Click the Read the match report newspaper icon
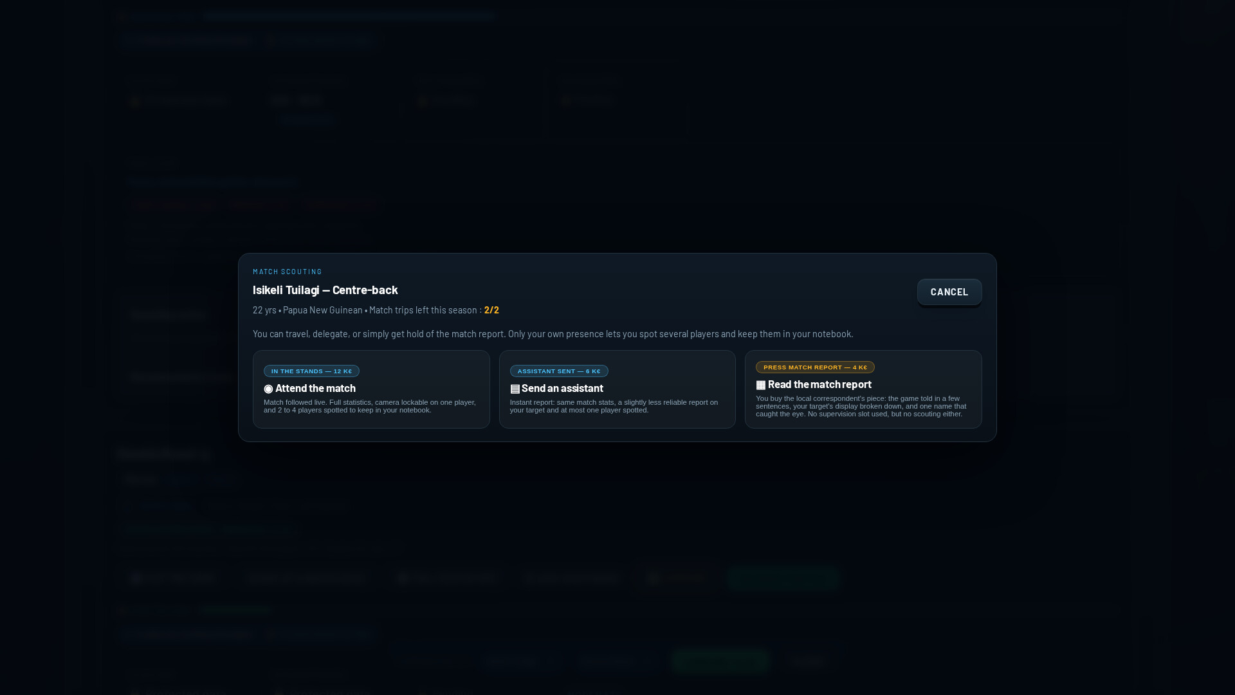1235x695 pixels. tap(760, 385)
